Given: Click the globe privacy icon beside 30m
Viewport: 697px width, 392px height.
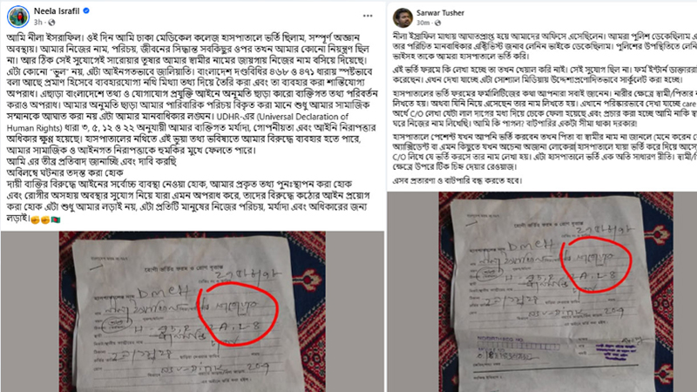Looking at the screenshot, I should (438, 23).
